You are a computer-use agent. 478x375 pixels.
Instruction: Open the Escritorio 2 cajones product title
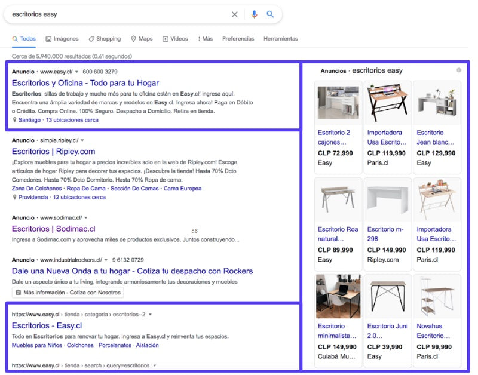[334, 137]
